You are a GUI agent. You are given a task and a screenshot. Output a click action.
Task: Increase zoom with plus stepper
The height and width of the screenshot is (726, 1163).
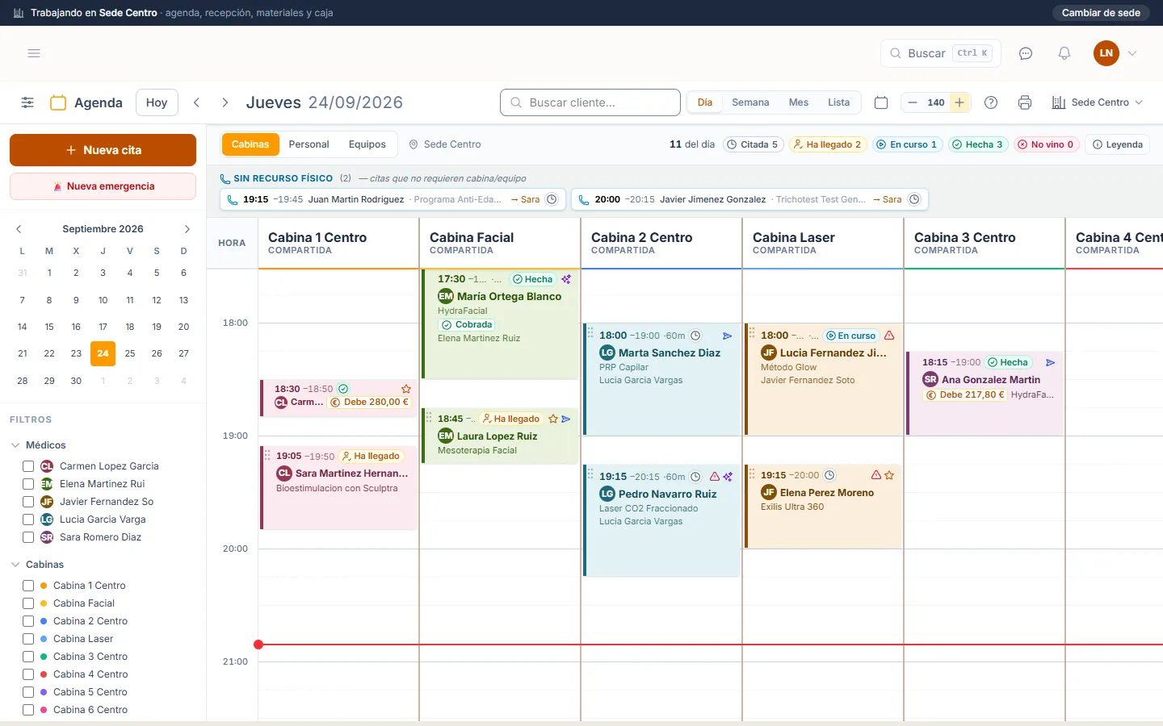959,102
